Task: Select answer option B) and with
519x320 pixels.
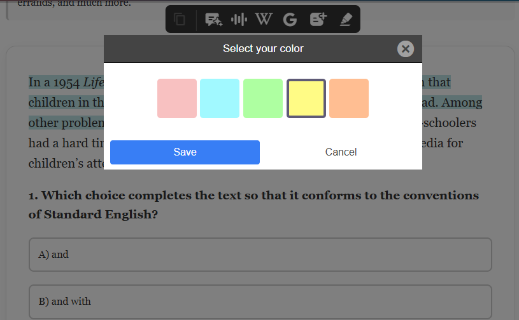Action: (x=260, y=302)
